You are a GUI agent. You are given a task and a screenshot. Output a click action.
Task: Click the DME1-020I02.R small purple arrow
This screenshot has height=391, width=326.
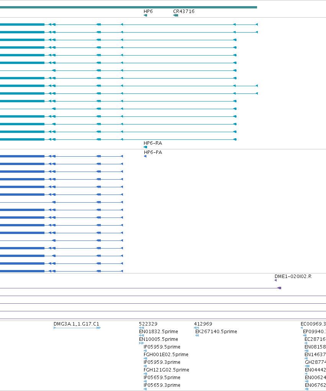coord(275,280)
